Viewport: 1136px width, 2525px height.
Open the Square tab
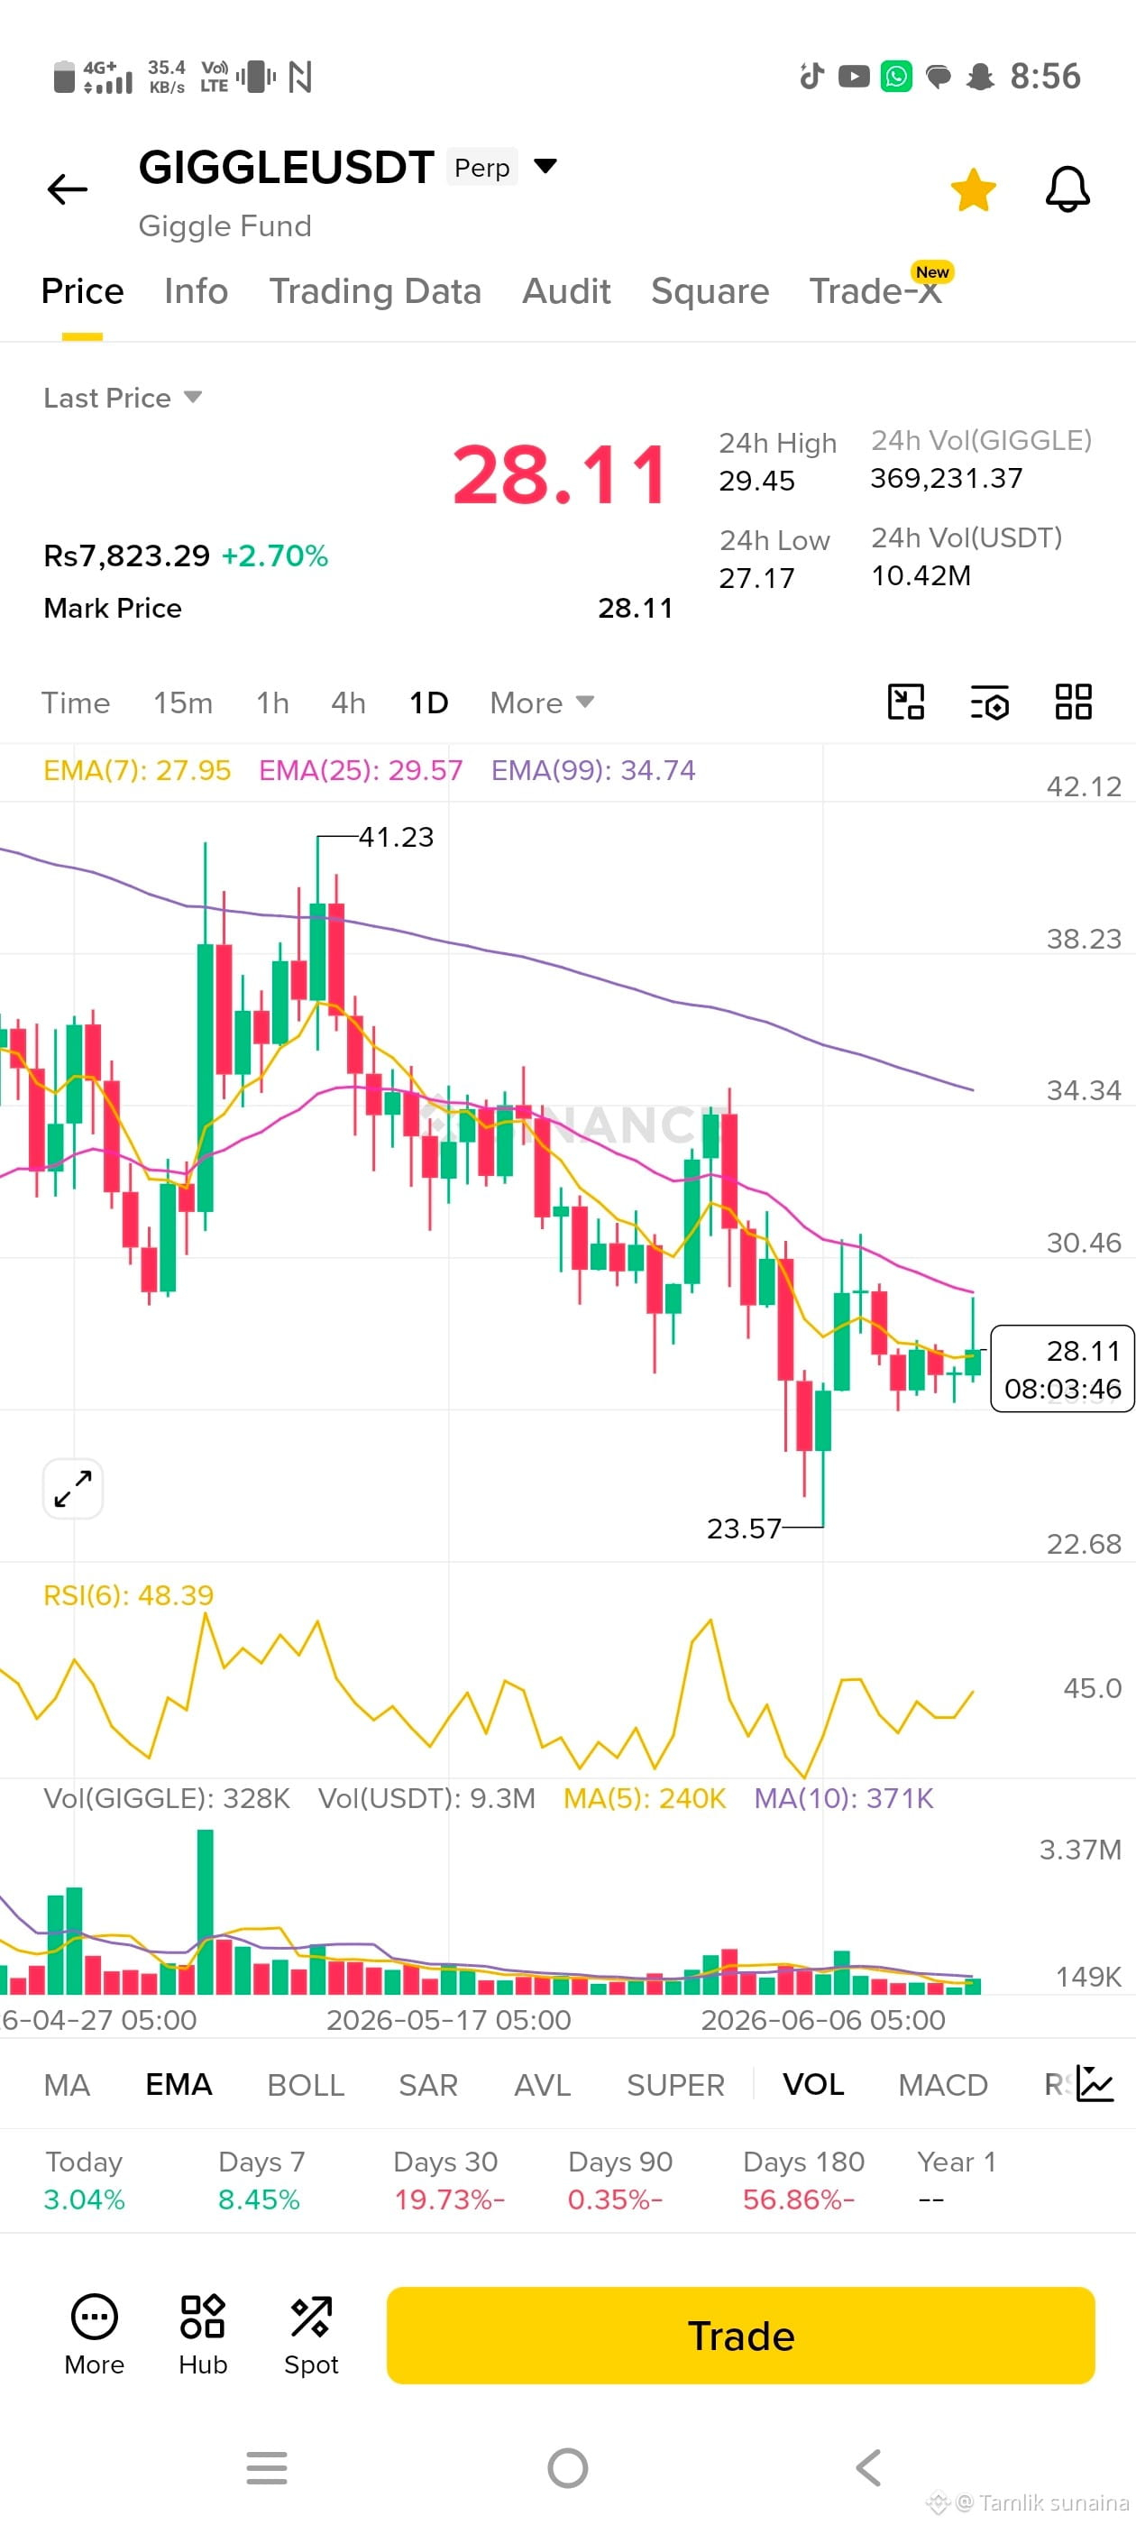tap(710, 291)
